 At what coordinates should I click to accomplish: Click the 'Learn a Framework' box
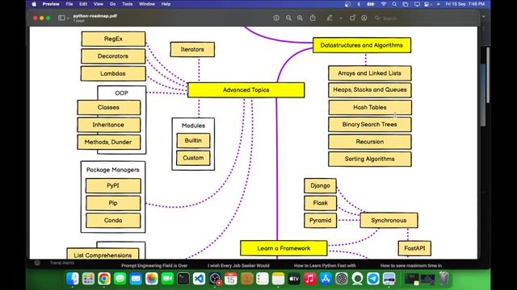[x=284, y=248]
